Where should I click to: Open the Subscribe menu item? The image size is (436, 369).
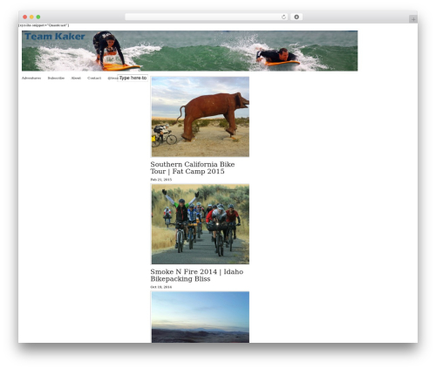click(x=56, y=78)
